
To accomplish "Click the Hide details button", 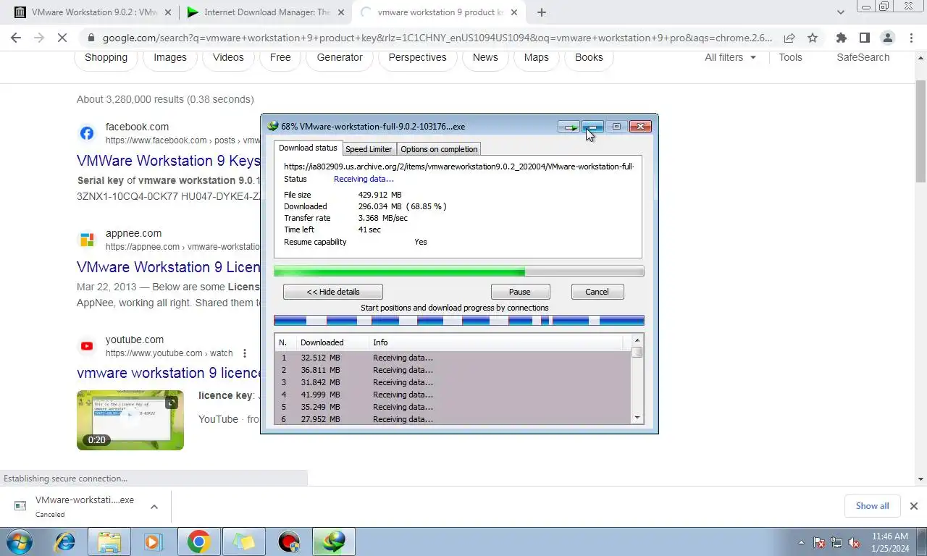I will [333, 292].
